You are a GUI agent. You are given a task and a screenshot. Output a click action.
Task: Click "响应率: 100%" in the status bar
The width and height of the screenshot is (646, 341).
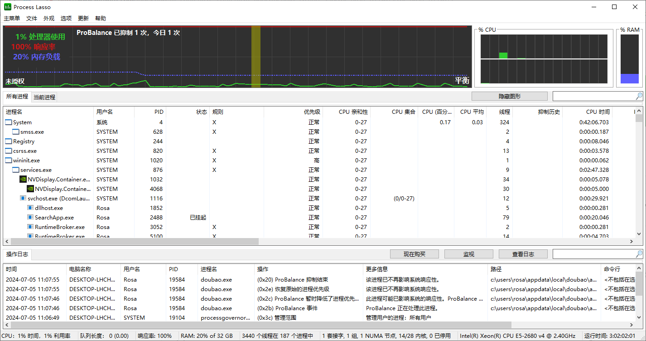155,336
